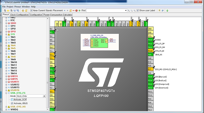The image size is (204, 113).
Task: Expand the SPI1 tree node
Action: 6,26
